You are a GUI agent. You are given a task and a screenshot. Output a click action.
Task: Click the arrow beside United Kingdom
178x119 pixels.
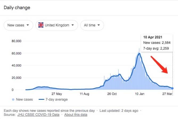click(73, 25)
